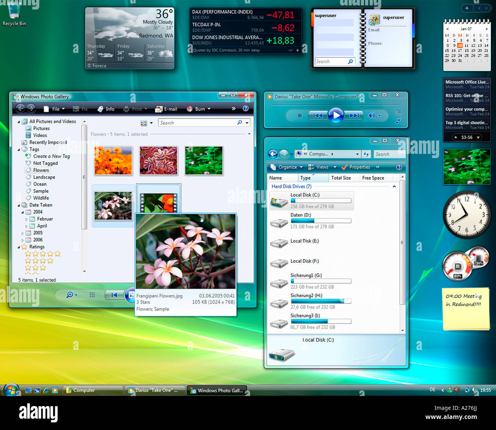
Task: Open Photo Gallery help icon
Action: point(246,109)
